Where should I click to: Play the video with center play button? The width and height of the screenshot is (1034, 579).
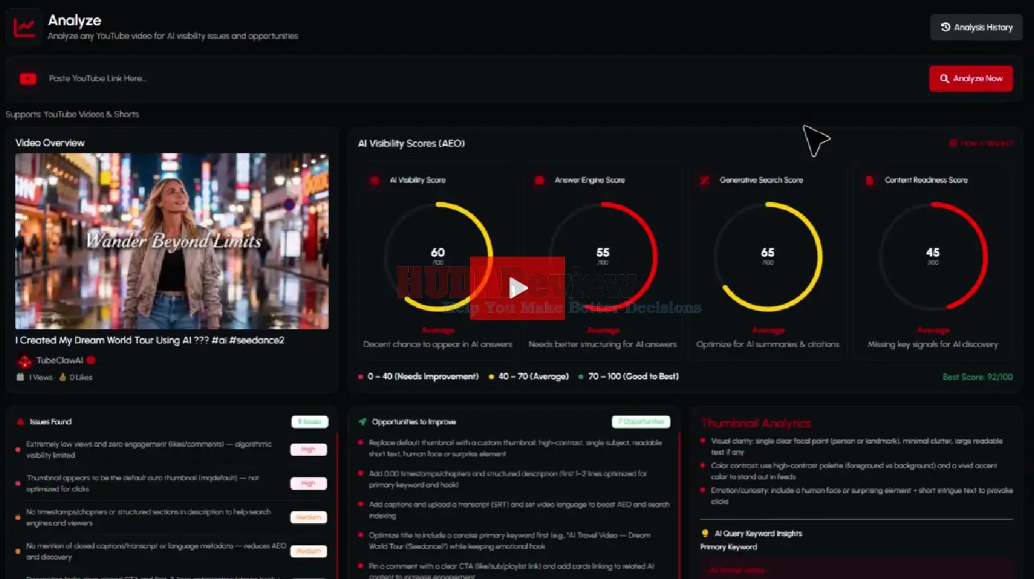point(517,288)
